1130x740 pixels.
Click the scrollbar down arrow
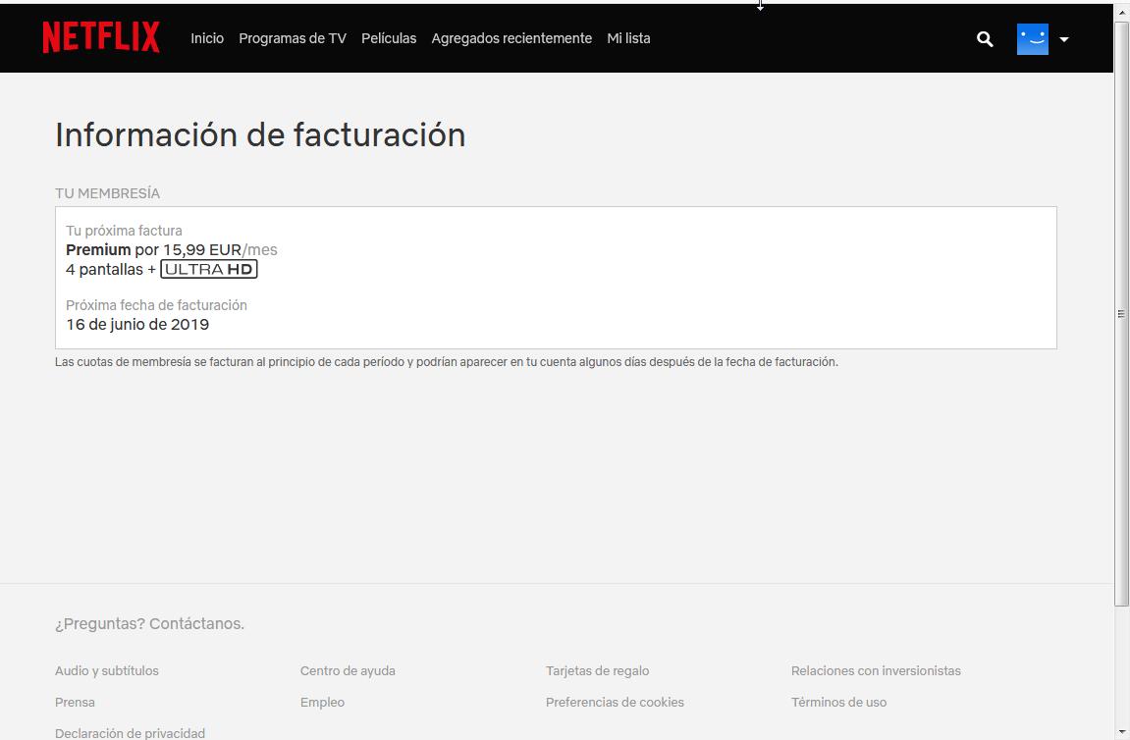(1121, 733)
